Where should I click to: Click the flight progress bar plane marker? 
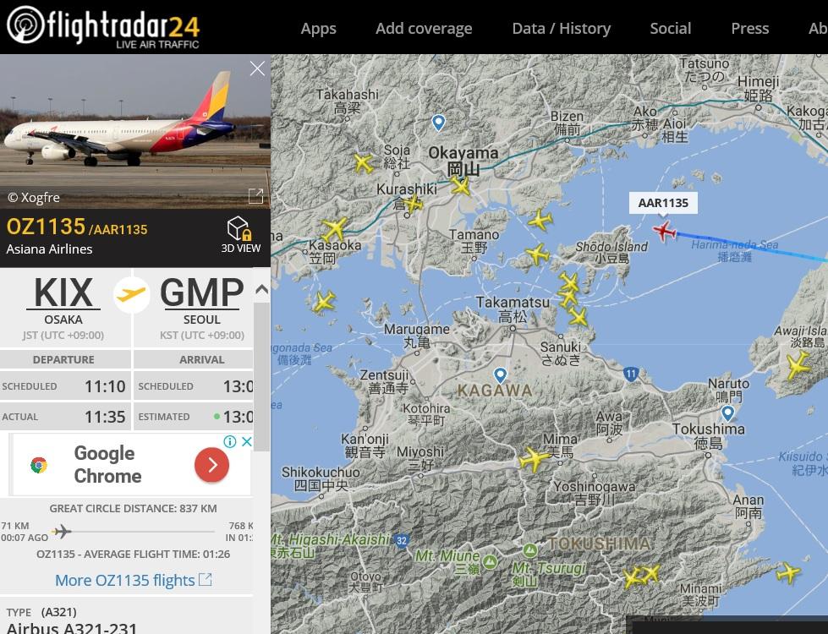62,531
